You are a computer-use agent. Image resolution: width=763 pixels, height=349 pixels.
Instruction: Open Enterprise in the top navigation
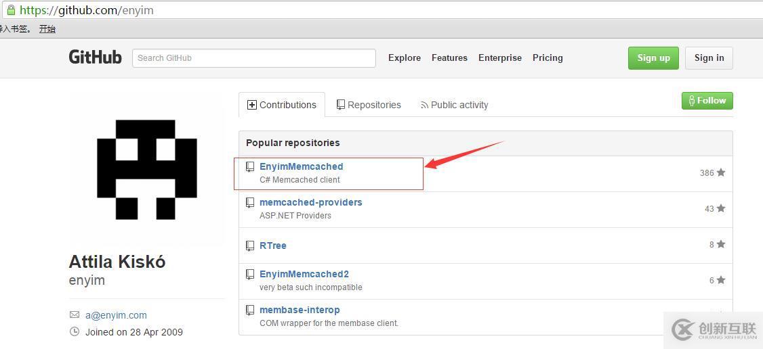(x=500, y=57)
